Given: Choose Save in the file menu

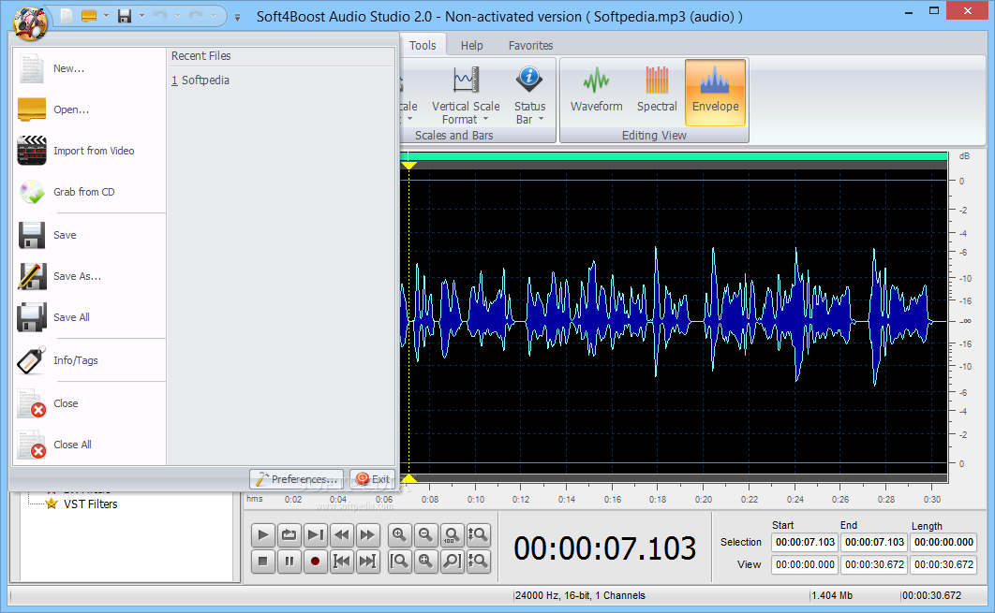Looking at the screenshot, I should 89,235.
